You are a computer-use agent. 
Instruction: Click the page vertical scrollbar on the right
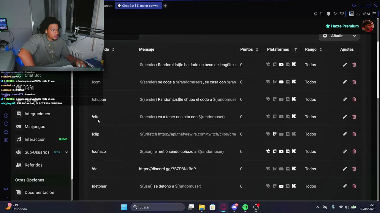(x=378, y=70)
